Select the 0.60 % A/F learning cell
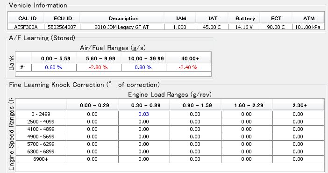The image size is (328, 173). tap(54, 67)
